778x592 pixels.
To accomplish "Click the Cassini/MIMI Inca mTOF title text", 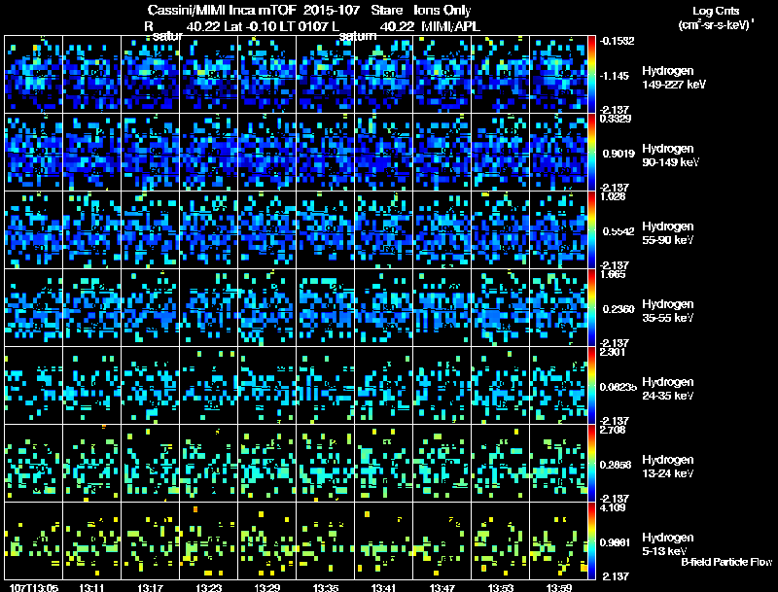I will pyautogui.click(x=222, y=10).
